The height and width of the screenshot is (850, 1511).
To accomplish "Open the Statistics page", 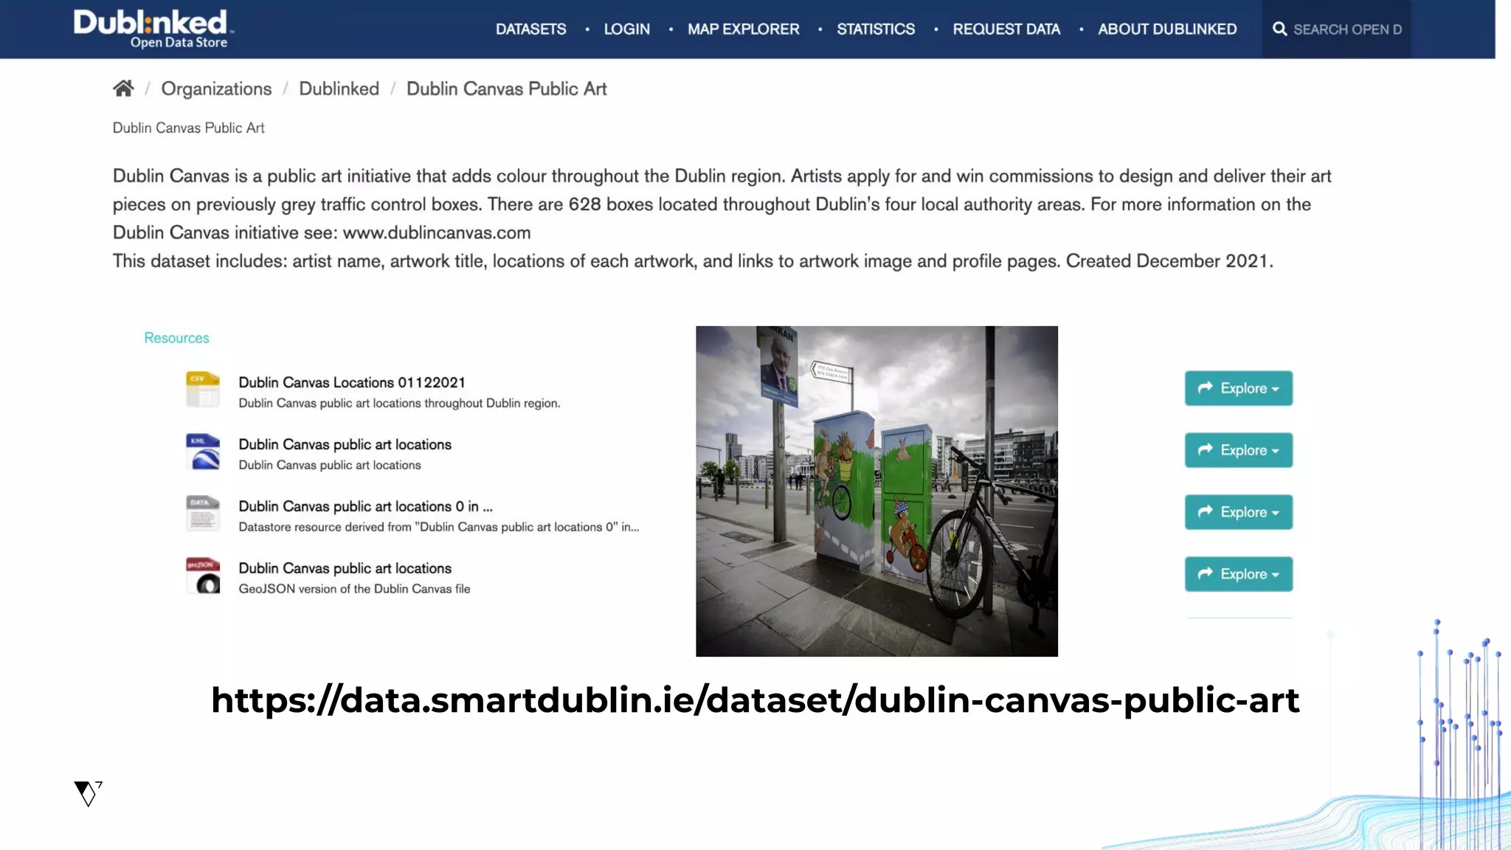I will 876,29.
